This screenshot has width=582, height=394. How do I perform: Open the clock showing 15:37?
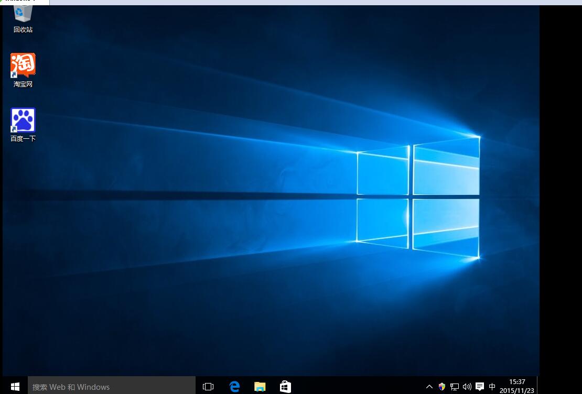coord(516,386)
